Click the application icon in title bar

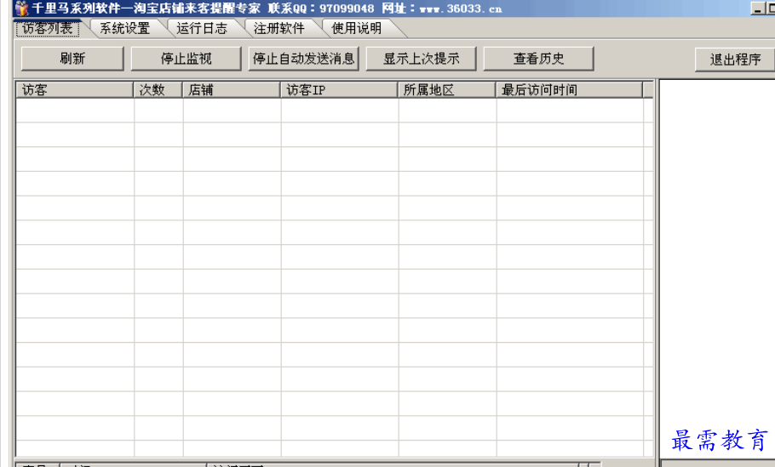(x=21, y=9)
